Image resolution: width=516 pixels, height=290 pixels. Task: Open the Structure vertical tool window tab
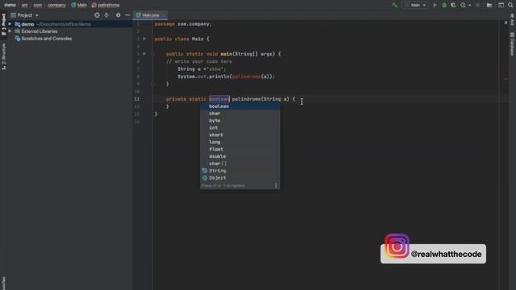[3, 56]
